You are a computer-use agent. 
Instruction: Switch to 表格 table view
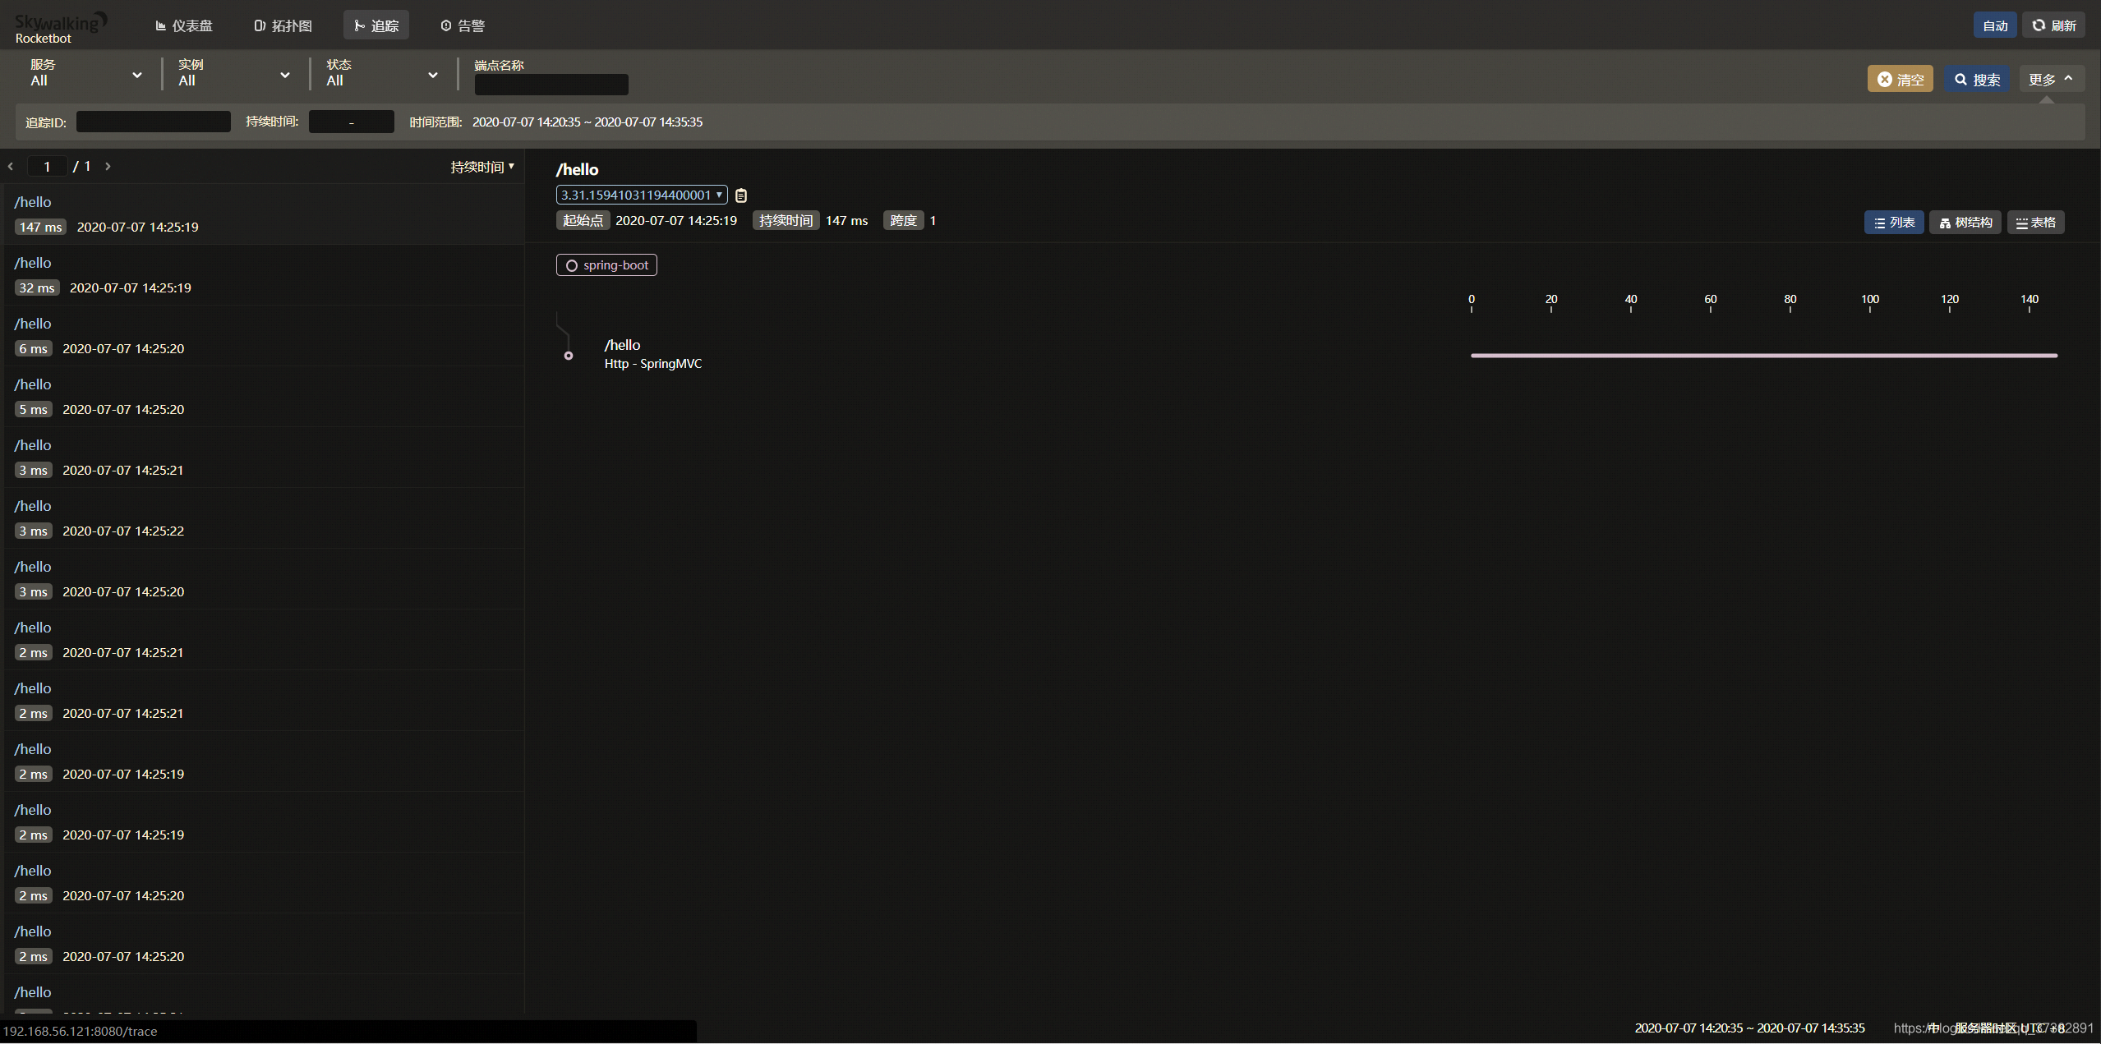tap(2035, 223)
